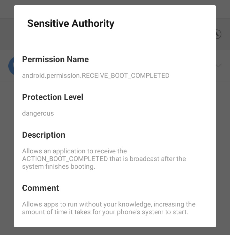Viewport: 230px width, 235px height.
Task: Tap dimmed top bar above the dialog
Action: (x=115, y=2)
